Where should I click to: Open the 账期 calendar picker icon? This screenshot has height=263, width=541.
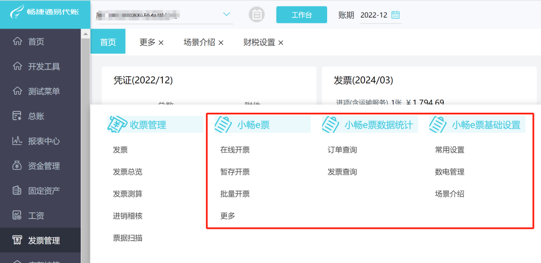395,15
